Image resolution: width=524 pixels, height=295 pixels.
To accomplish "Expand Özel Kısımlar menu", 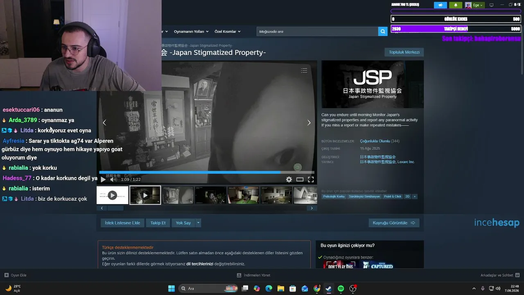I will pos(228,32).
